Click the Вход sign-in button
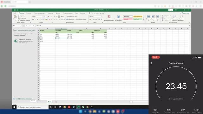203x114 pixels. click(171, 10)
